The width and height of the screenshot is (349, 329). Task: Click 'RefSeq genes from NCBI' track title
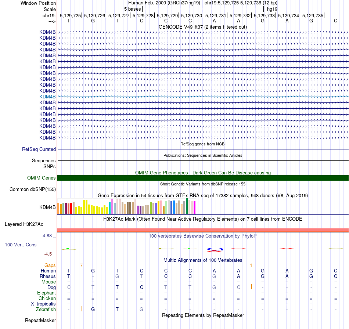(203, 144)
